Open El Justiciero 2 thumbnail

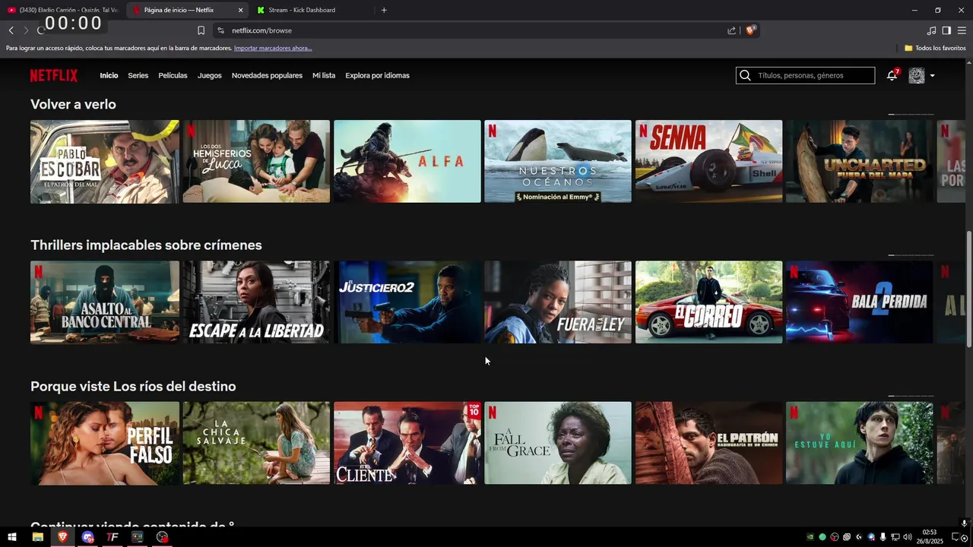(407, 302)
